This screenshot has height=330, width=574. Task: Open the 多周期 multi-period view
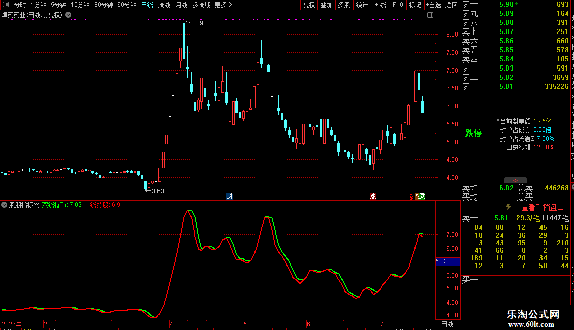(201, 5)
